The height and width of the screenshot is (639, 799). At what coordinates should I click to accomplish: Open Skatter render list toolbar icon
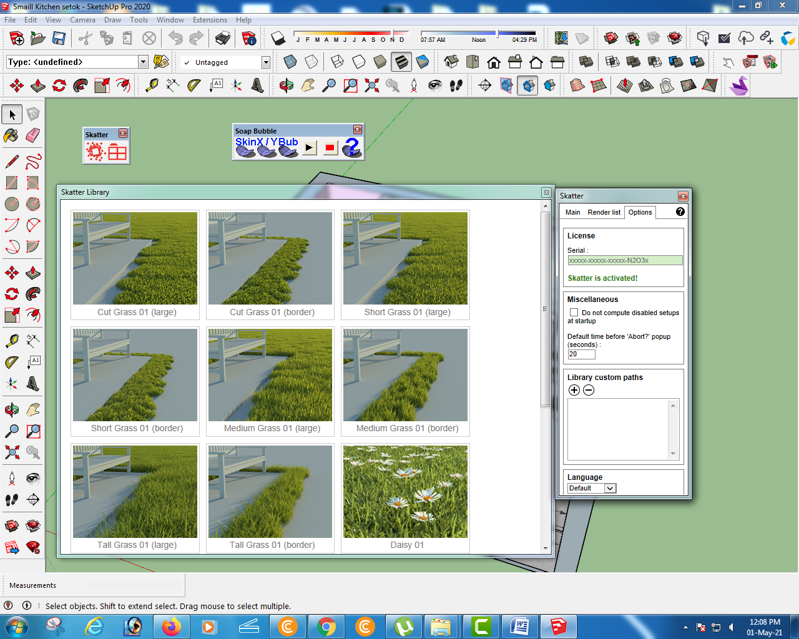pos(117,152)
